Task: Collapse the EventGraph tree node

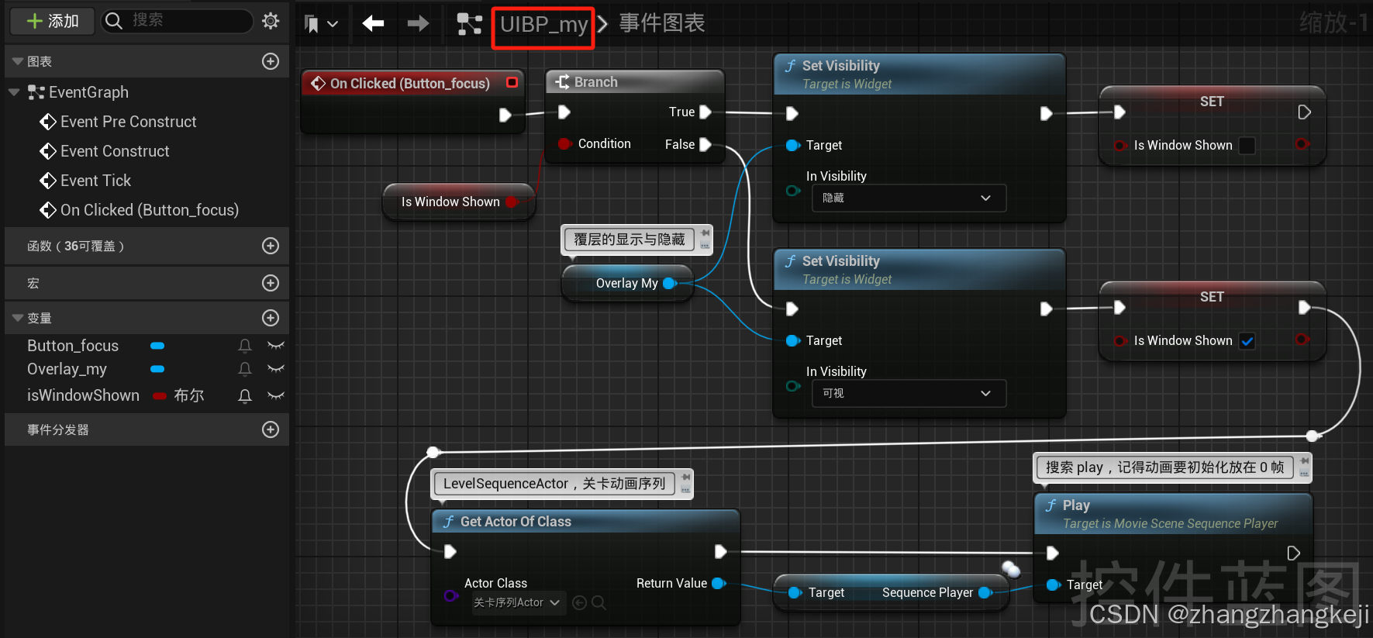Action: pyautogui.click(x=14, y=92)
